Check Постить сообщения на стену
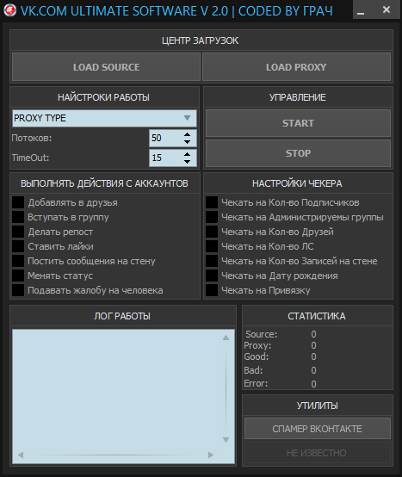 point(18,261)
